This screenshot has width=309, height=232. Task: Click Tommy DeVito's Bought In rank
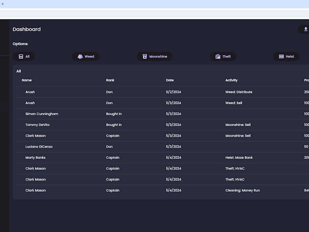coord(114,125)
